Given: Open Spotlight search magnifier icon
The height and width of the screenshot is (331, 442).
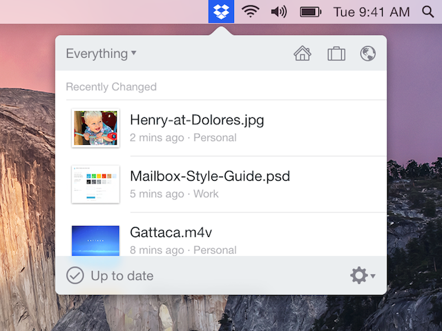Looking at the screenshot, I should (427, 12).
